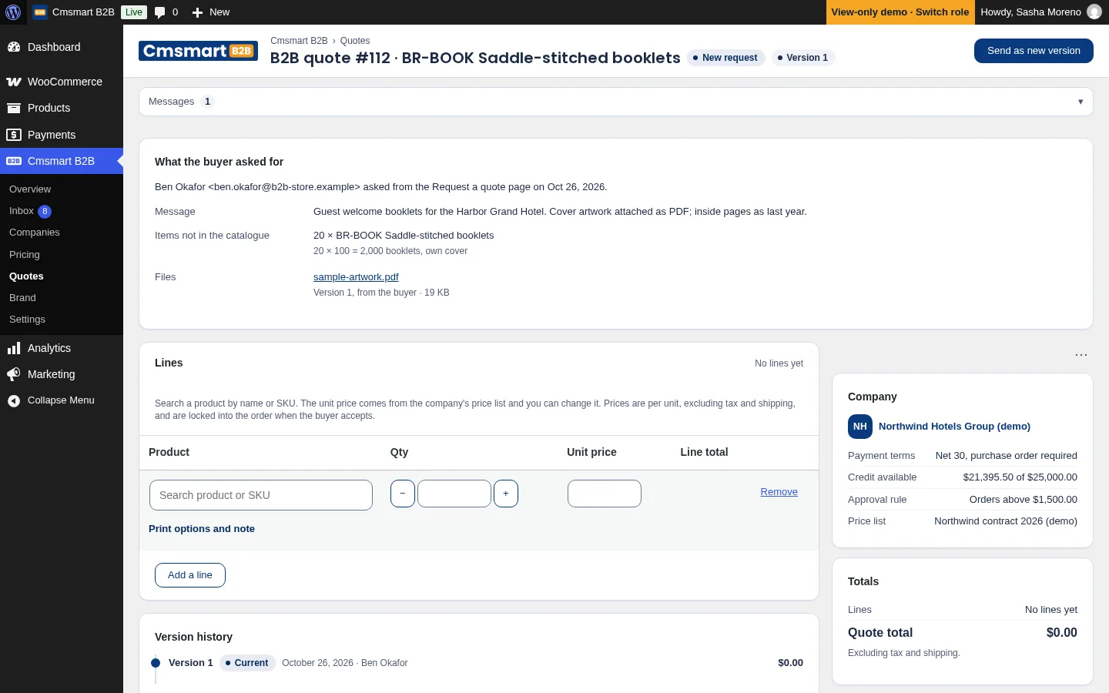Expand Print options and note
This screenshot has width=1109, height=693.
coord(202,529)
